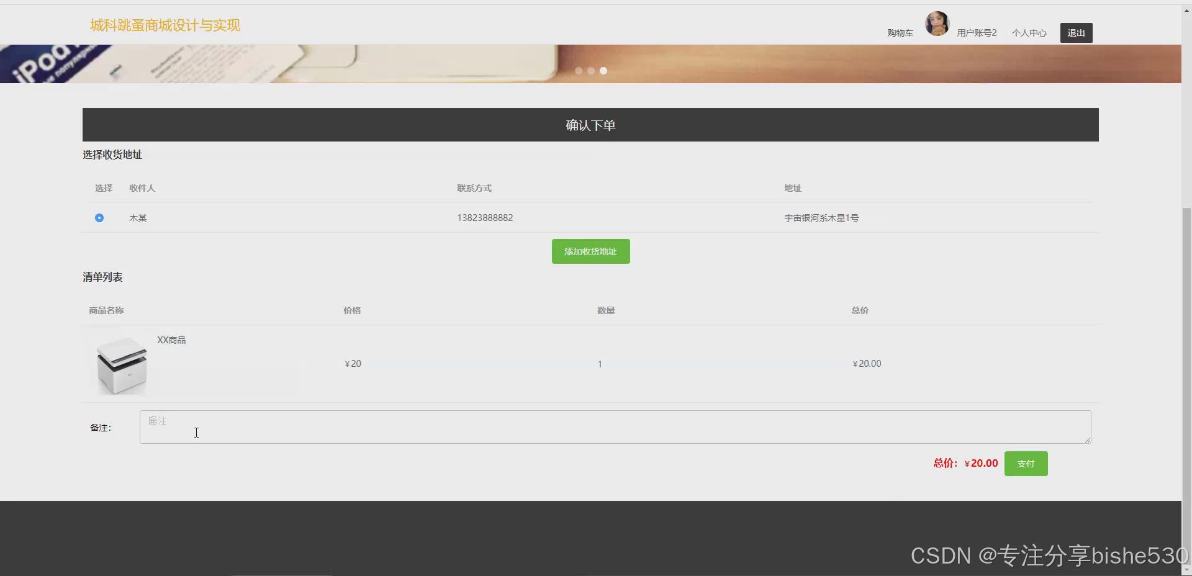
Task: Click the row total ¥20.00 in 总价 column
Action: pos(867,364)
